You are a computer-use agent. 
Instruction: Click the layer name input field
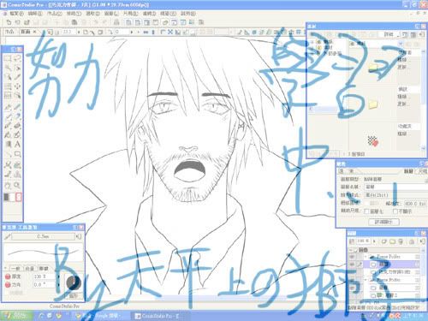point(395,187)
